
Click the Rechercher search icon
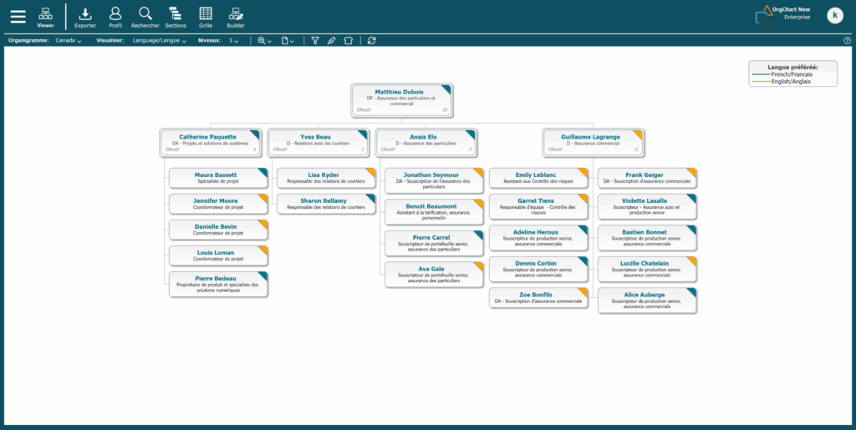pyautogui.click(x=145, y=17)
